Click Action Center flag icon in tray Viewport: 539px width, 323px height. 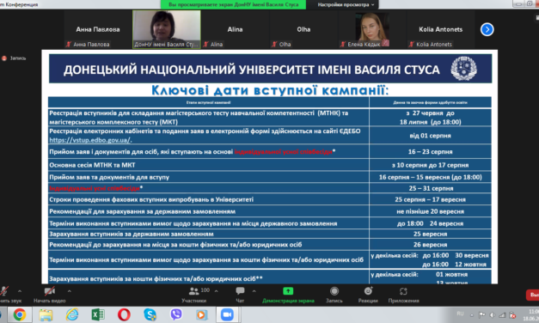pyautogui.click(x=482, y=314)
